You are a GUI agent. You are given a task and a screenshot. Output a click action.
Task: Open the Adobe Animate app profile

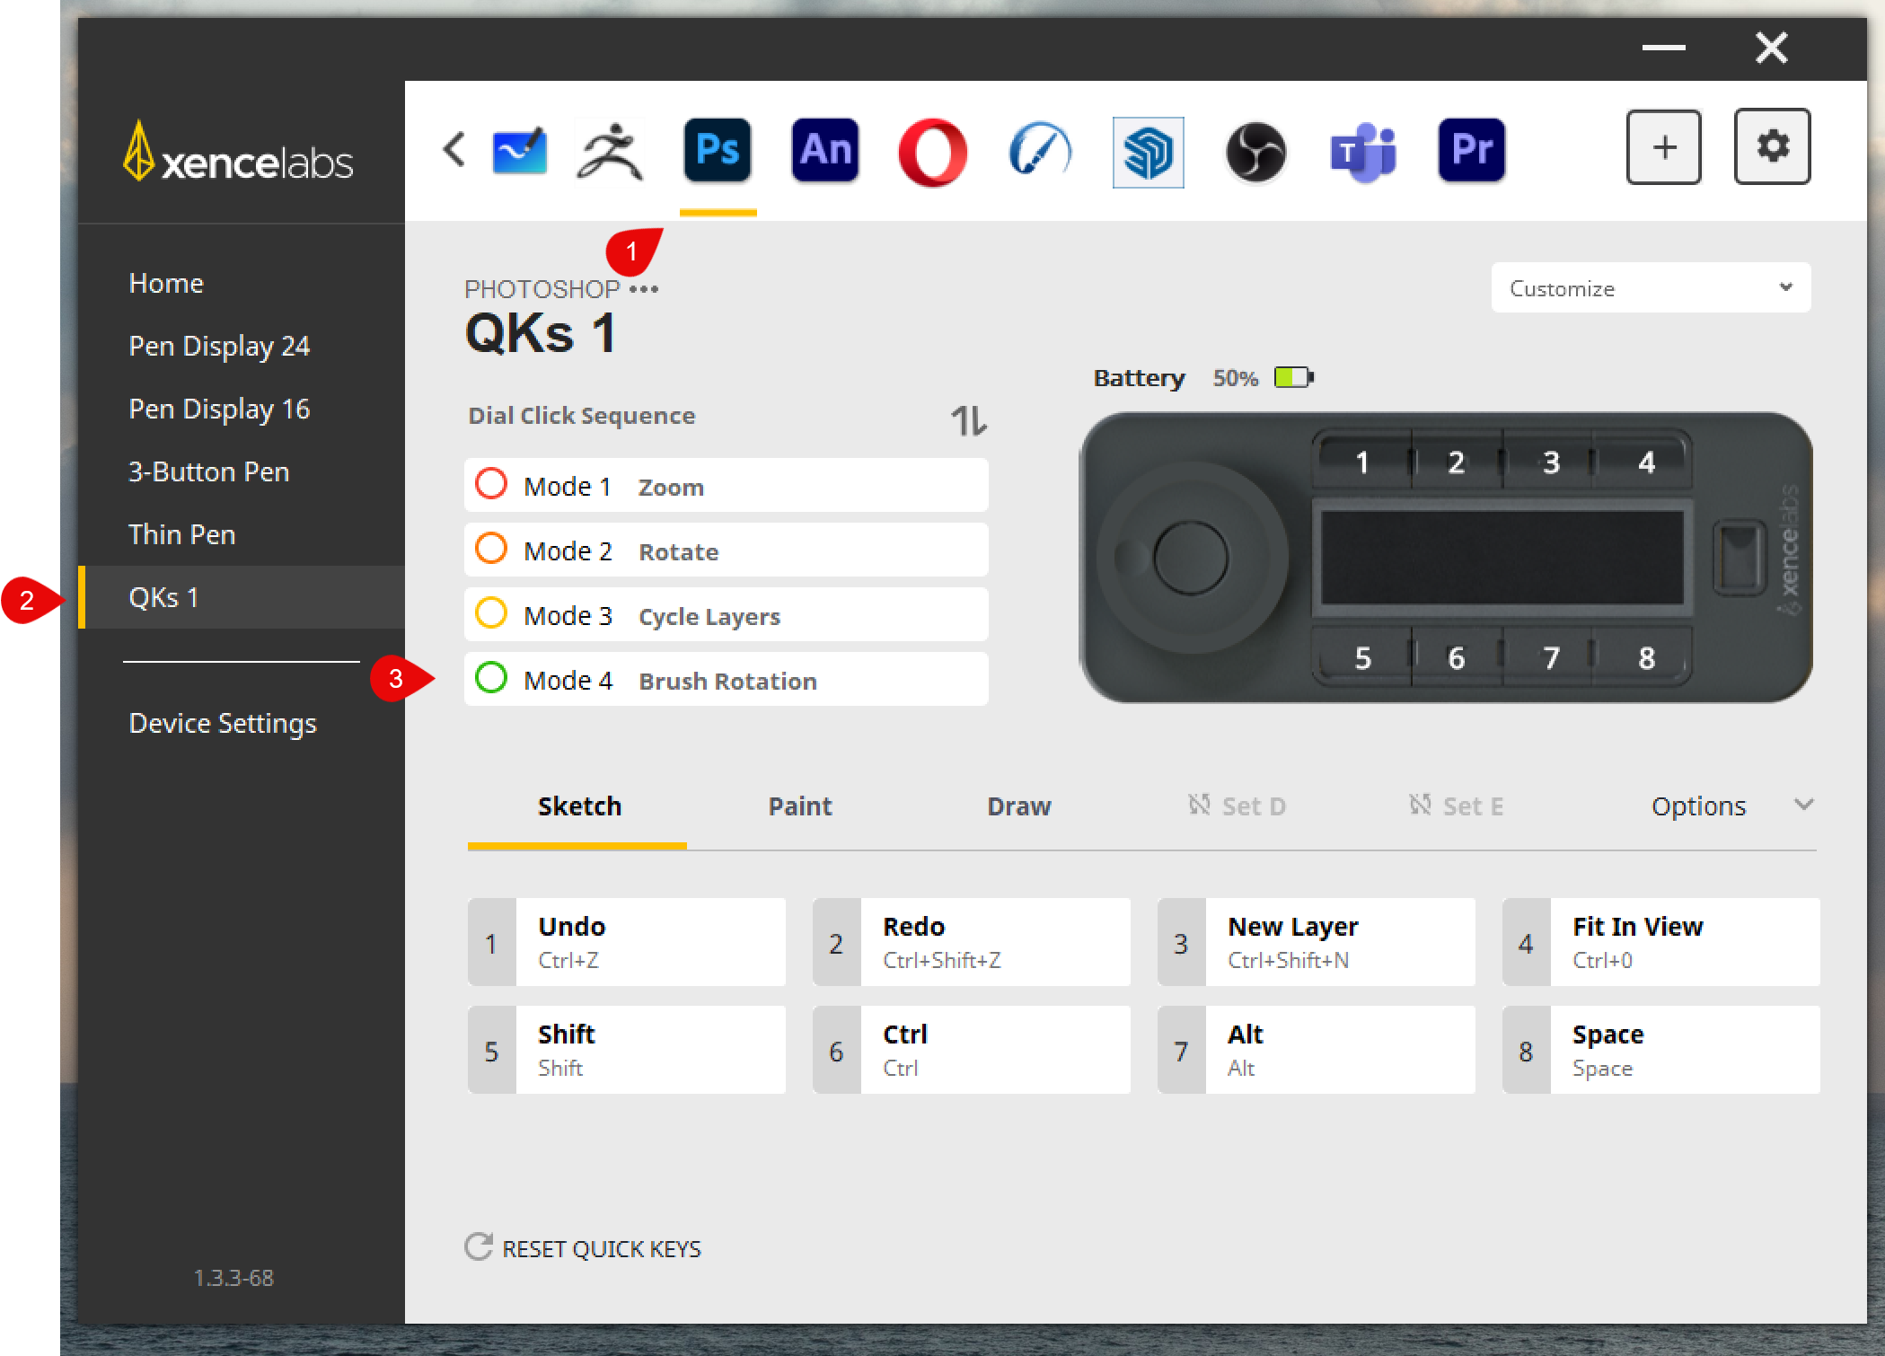824,150
